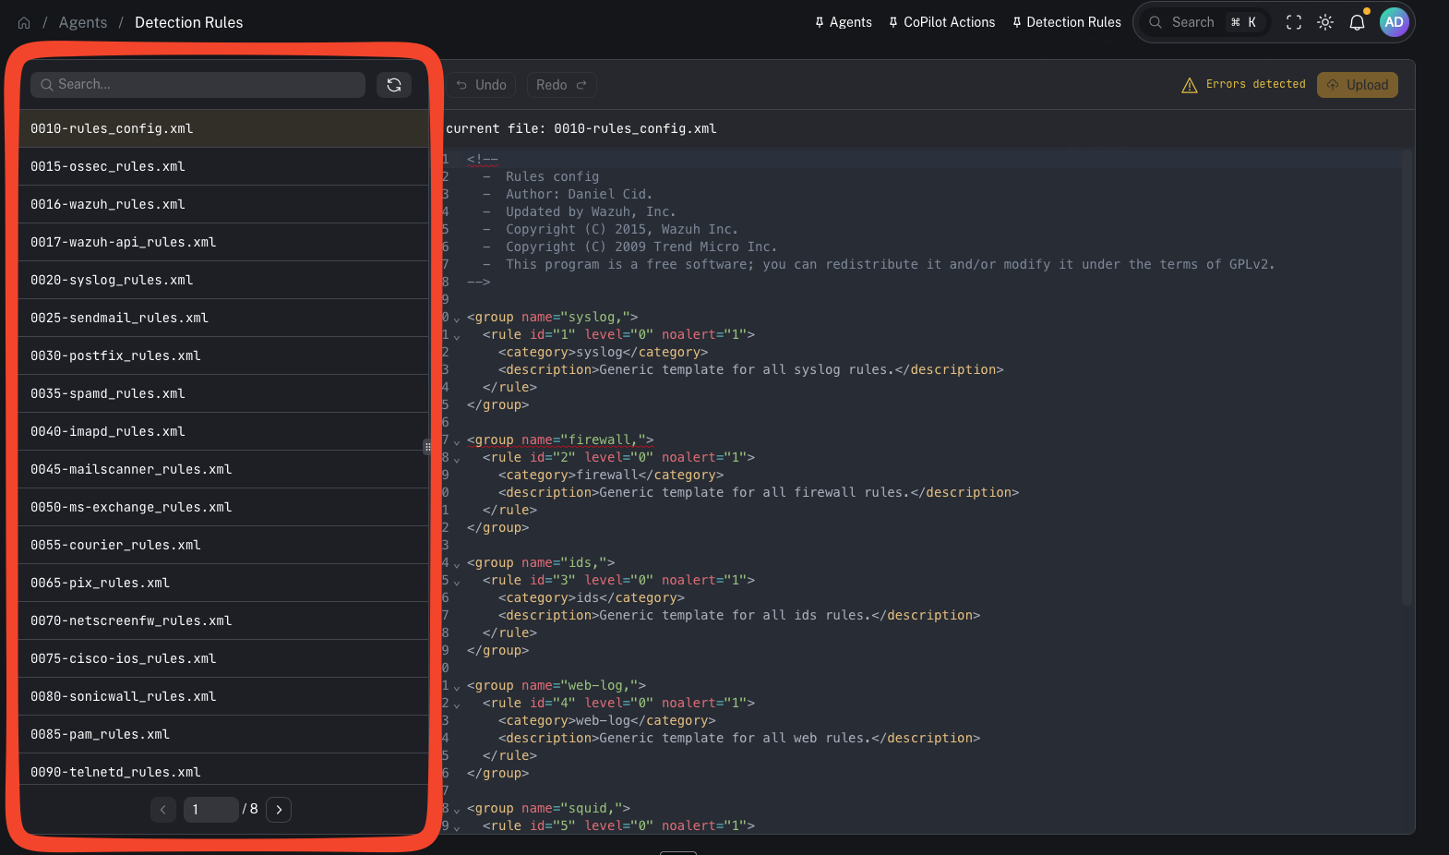Collapse the web-log group fold arrow
Image resolution: width=1449 pixels, height=855 pixels.
coord(456,687)
